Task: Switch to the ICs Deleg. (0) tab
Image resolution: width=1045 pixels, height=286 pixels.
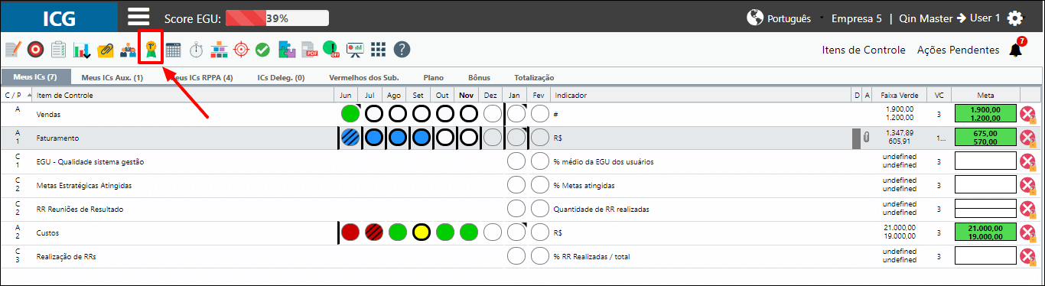Action: [x=281, y=77]
